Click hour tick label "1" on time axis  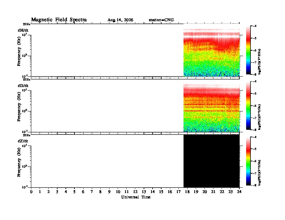(40, 192)
